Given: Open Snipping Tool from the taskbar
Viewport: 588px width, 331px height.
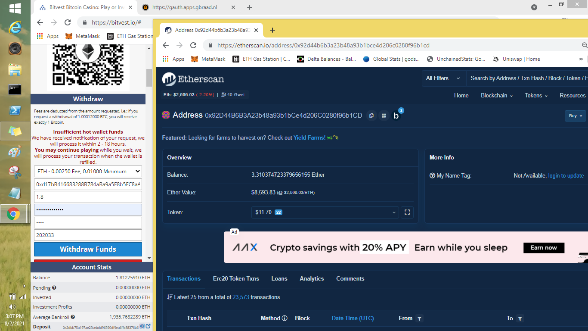Looking at the screenshot, I should [15, 172].
